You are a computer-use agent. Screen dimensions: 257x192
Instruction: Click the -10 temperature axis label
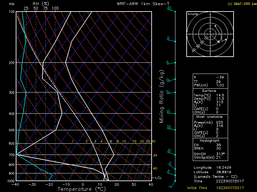coord(66,184)
